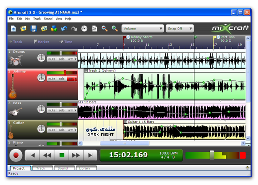Open the Volume automation dropdown

tap(143, 29)
